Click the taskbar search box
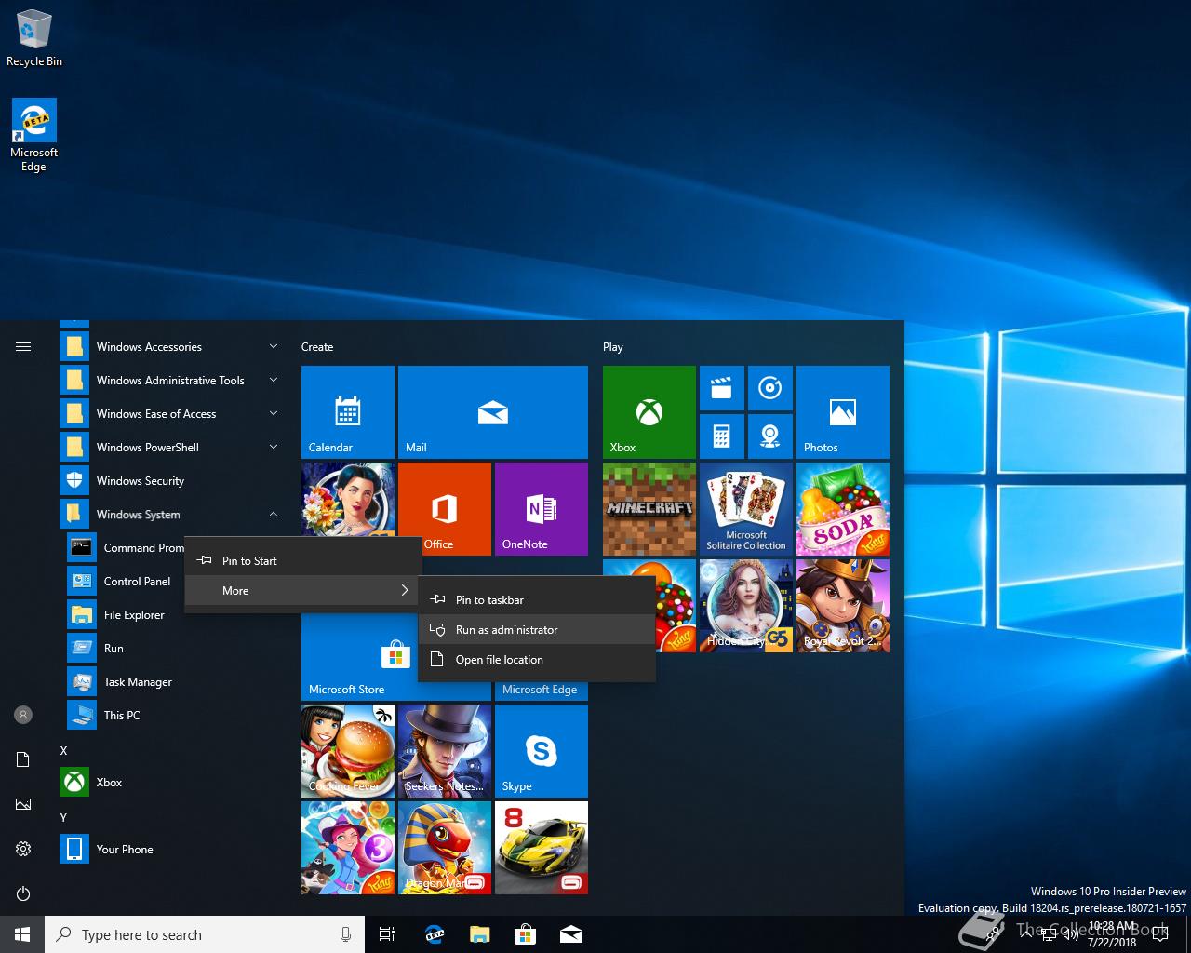The height and width of the screenshot is (953, 1191). [x=205, y=934]
